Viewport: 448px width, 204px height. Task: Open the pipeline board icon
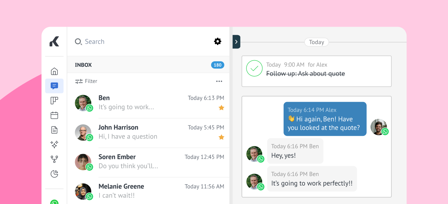click(x=54, y=101)
